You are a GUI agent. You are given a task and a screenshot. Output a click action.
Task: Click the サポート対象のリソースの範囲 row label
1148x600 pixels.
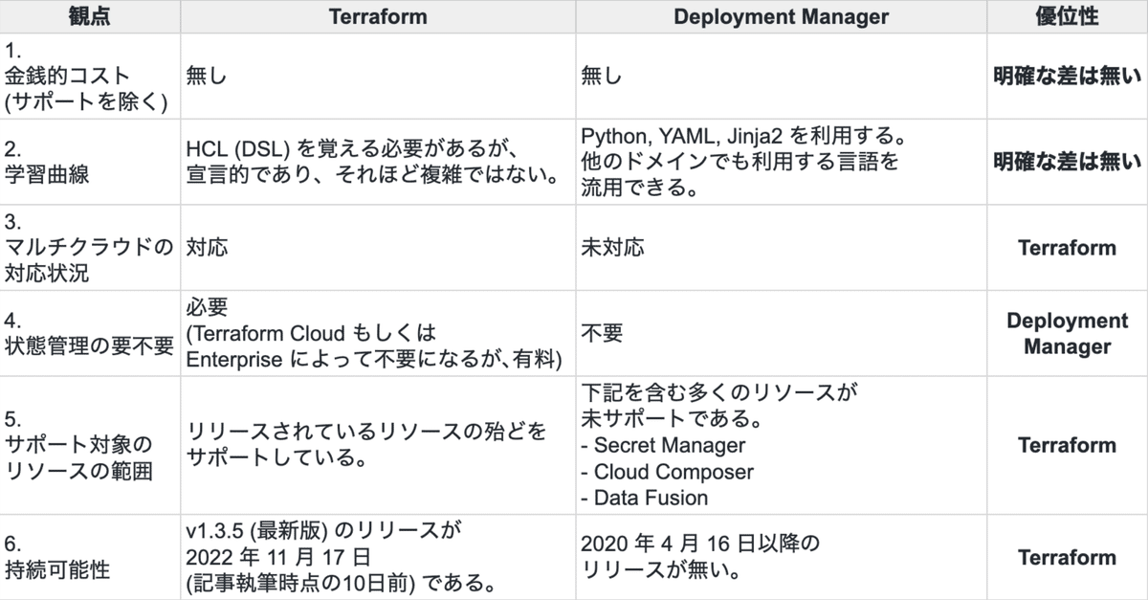(x=90, y=445)
